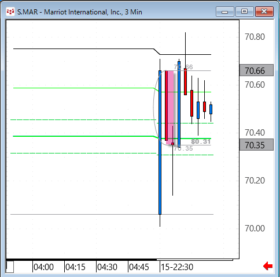Click the 70.20 price scale label
The height and width of the screenshot is (277, 280).
pos(255,181)
